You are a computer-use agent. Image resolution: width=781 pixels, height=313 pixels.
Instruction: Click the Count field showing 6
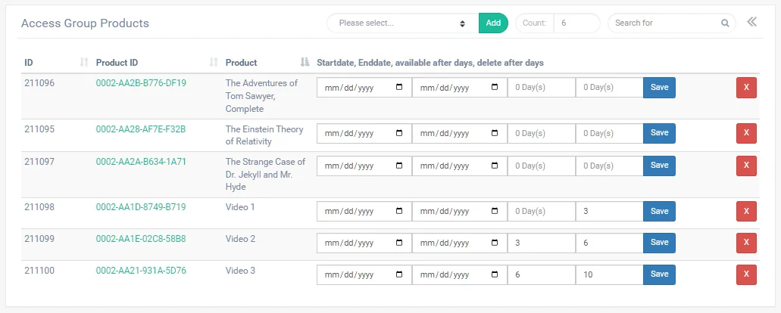(576, 23)
